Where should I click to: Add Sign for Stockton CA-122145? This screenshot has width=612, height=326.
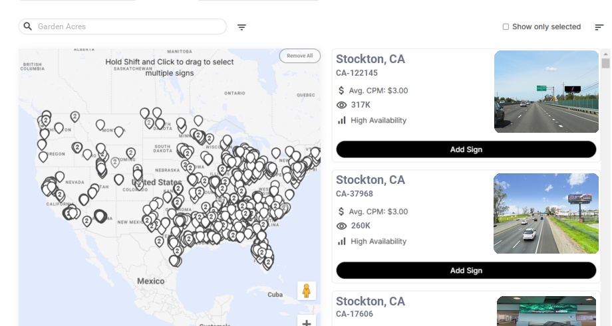pos(466,149)
